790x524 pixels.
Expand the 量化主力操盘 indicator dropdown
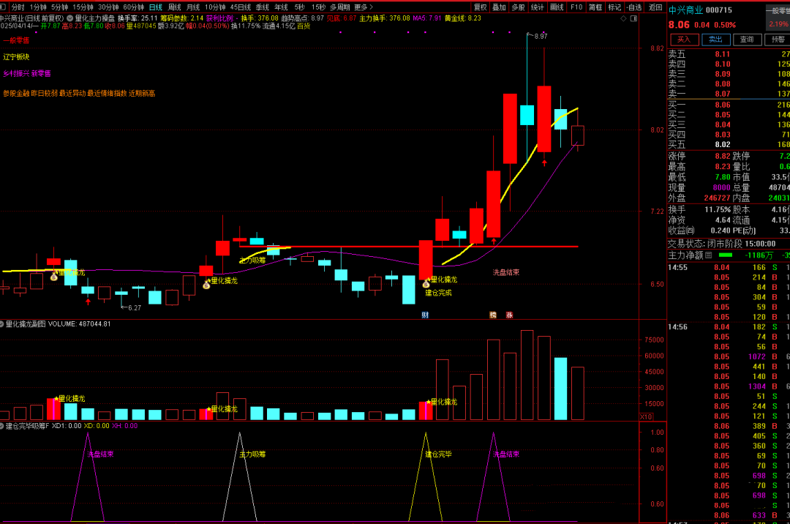69,18
